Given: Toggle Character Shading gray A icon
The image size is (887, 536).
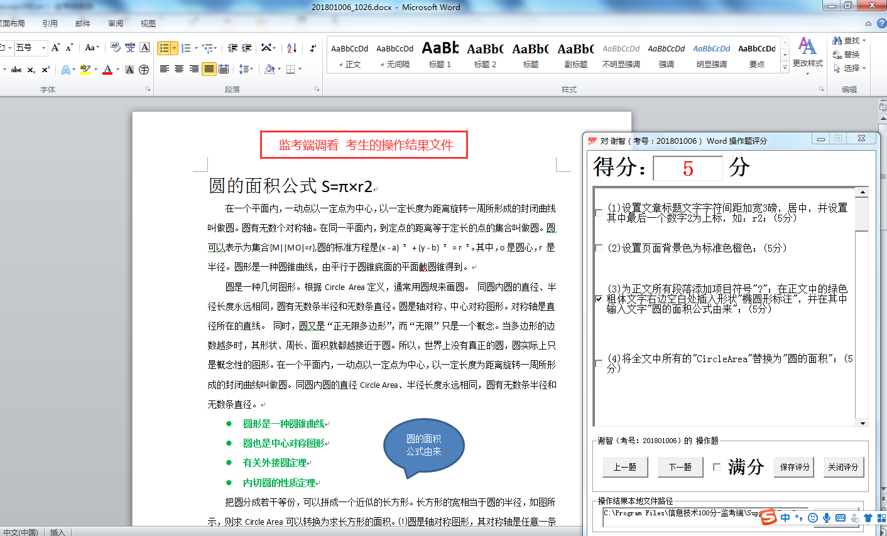Looking at the screenshot, I should pyautogui.click(x=129, y=70).
